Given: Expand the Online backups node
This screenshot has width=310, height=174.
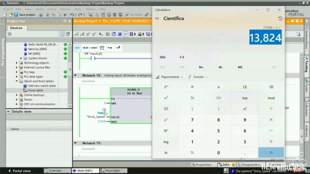Looking at the screenshot, I should 16,95.
